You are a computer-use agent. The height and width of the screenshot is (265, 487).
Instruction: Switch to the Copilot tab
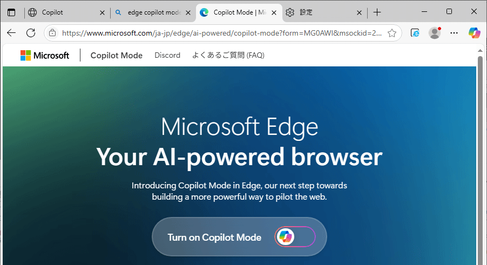click(x=66, y=12)
